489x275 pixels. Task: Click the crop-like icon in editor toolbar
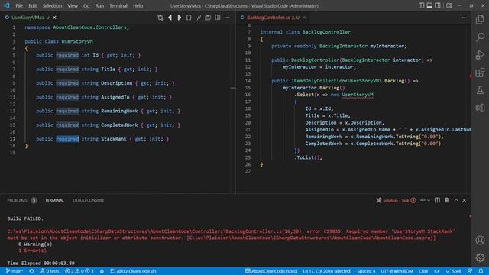[160, 18]
